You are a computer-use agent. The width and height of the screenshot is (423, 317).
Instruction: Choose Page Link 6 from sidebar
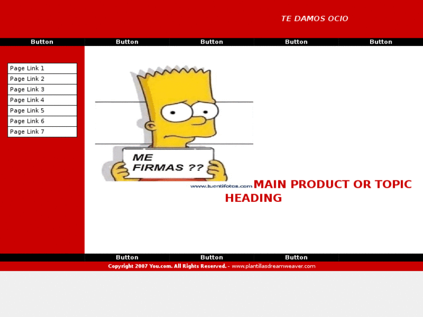[x=42, y=121]
